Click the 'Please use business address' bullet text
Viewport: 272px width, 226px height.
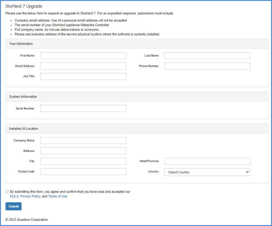87,34
